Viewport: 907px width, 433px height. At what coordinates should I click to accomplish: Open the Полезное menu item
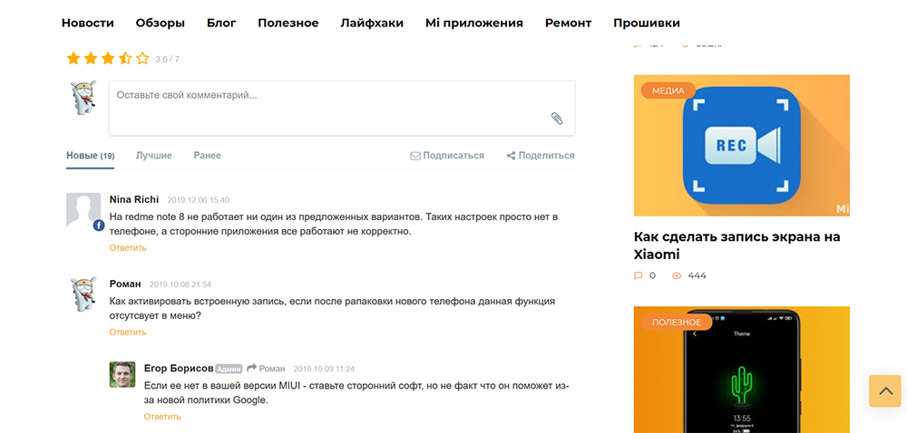coord(288,23)
